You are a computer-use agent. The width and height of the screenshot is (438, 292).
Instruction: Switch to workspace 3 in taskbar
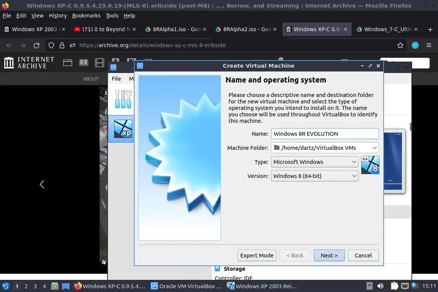(35, 286)
